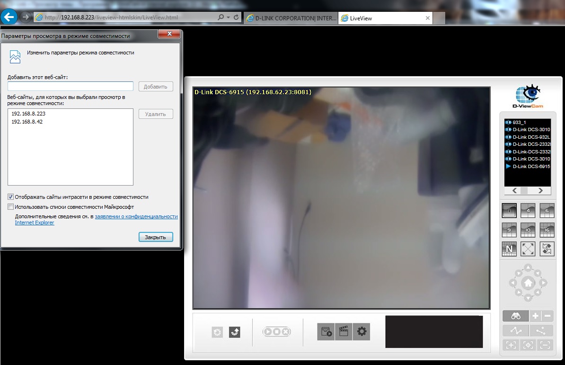Click the 'Добавить этот веб-сайт' input field

click(x=70, y=86)
